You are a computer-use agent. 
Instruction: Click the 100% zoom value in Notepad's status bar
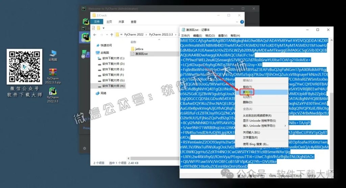click(272, 176)
